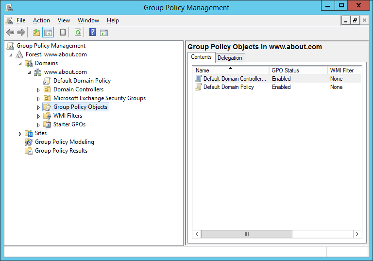The width and height of the screenshot is (373, 261).
Task: Open the View menu
Action: pos(64,21)
